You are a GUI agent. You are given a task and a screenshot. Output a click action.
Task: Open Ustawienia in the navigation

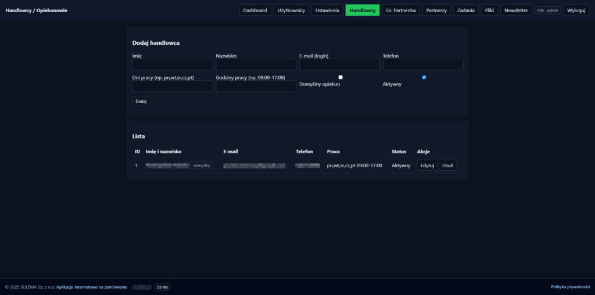327,10
